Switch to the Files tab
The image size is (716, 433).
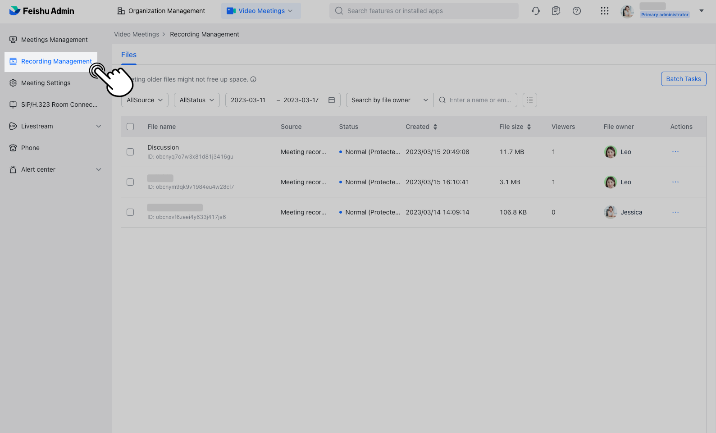click(x=129, y=55)
